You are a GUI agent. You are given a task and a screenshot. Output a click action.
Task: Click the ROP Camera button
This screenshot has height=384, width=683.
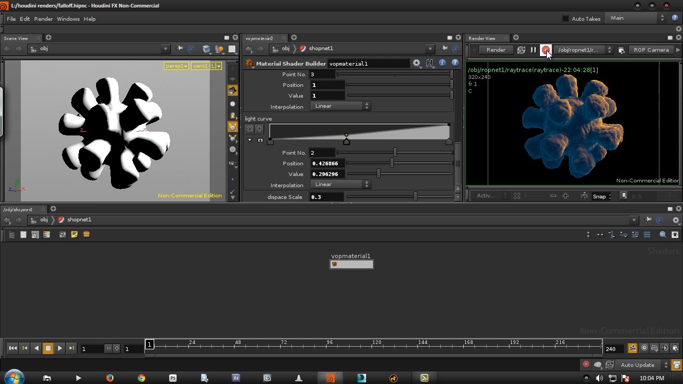point(651,50)
